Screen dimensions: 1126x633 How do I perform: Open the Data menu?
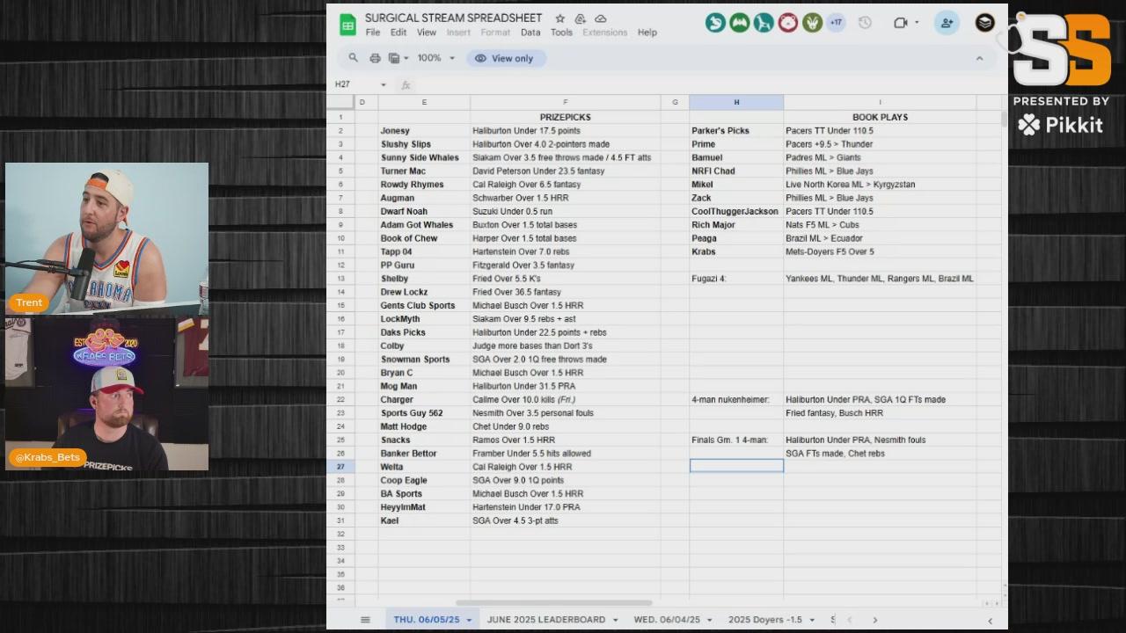pyautogui.click(x=530, y=33)
